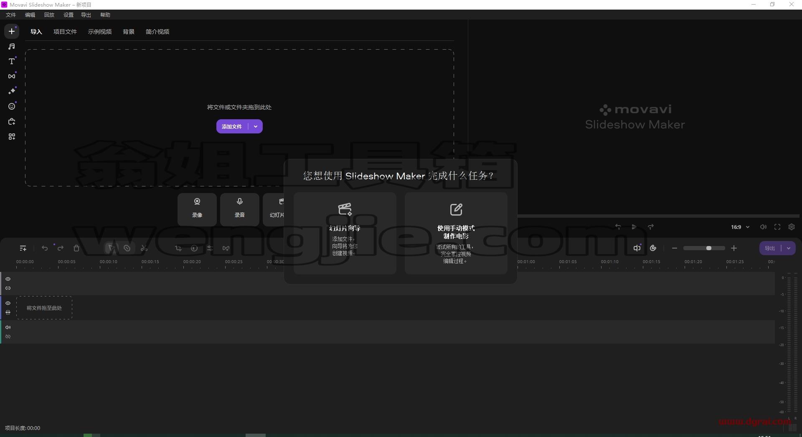Viewport: 802px width, 437px height.
Task: Open the 设置 menu
Action: pos(69,15)
